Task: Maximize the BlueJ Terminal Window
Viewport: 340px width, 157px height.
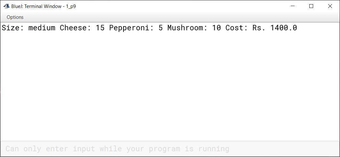Action: pyautogui.click(x=311, y=6)
